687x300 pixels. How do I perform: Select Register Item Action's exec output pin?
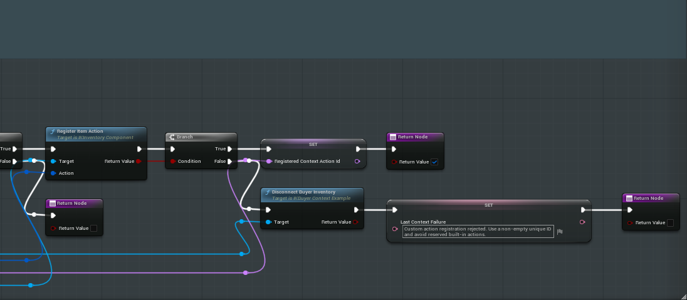coord(139,149)
